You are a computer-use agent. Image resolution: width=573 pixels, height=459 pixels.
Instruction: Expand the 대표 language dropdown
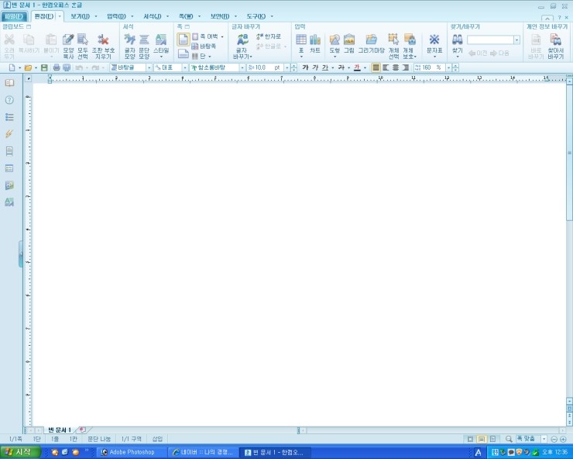tap(184, 67)
